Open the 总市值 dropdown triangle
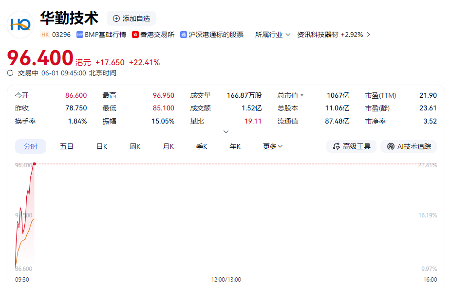Screen dimensions: 450x286 (302, 95)
